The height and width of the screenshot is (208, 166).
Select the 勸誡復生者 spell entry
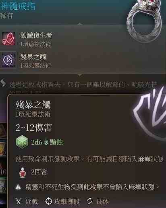27,39
